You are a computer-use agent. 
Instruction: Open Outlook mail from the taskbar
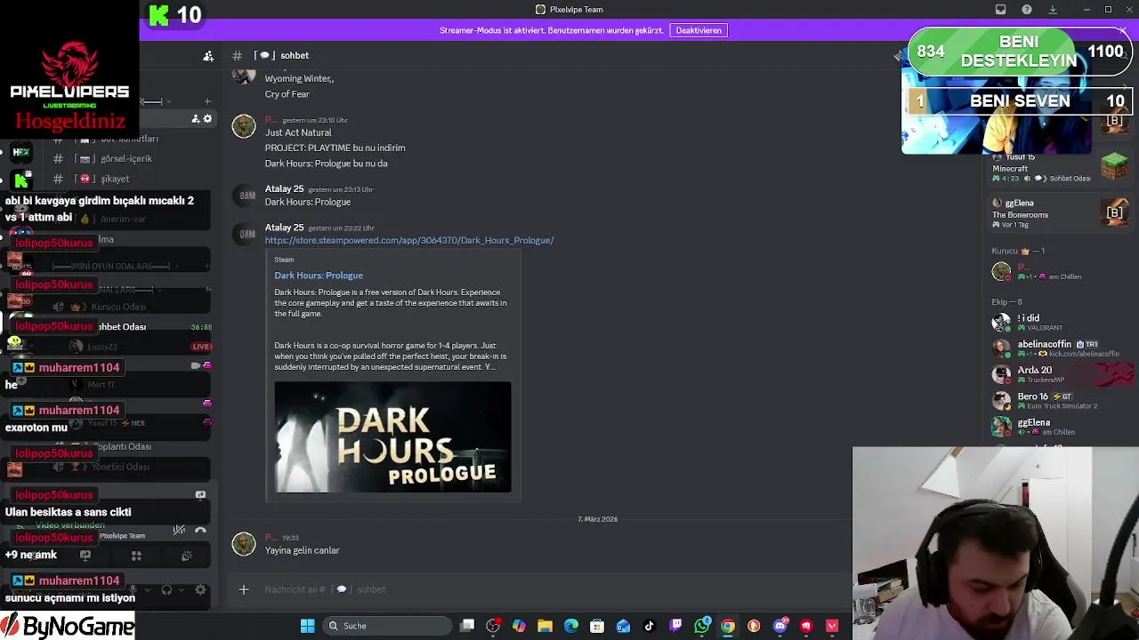(x=623, y=626)
